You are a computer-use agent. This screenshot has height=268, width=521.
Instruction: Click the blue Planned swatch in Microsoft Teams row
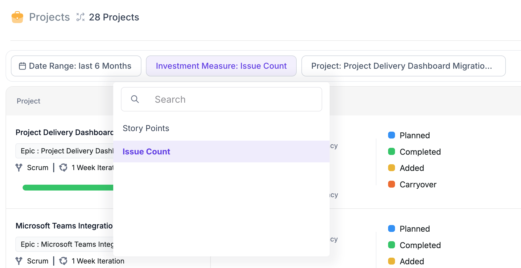pyautogui.click(x=392, y=228)
